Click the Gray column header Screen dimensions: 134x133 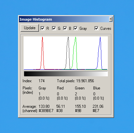tap(42, 88)
